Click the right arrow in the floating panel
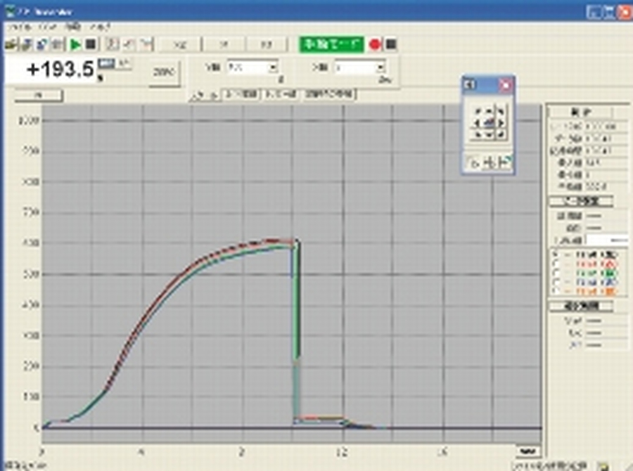 pos(501,123)
